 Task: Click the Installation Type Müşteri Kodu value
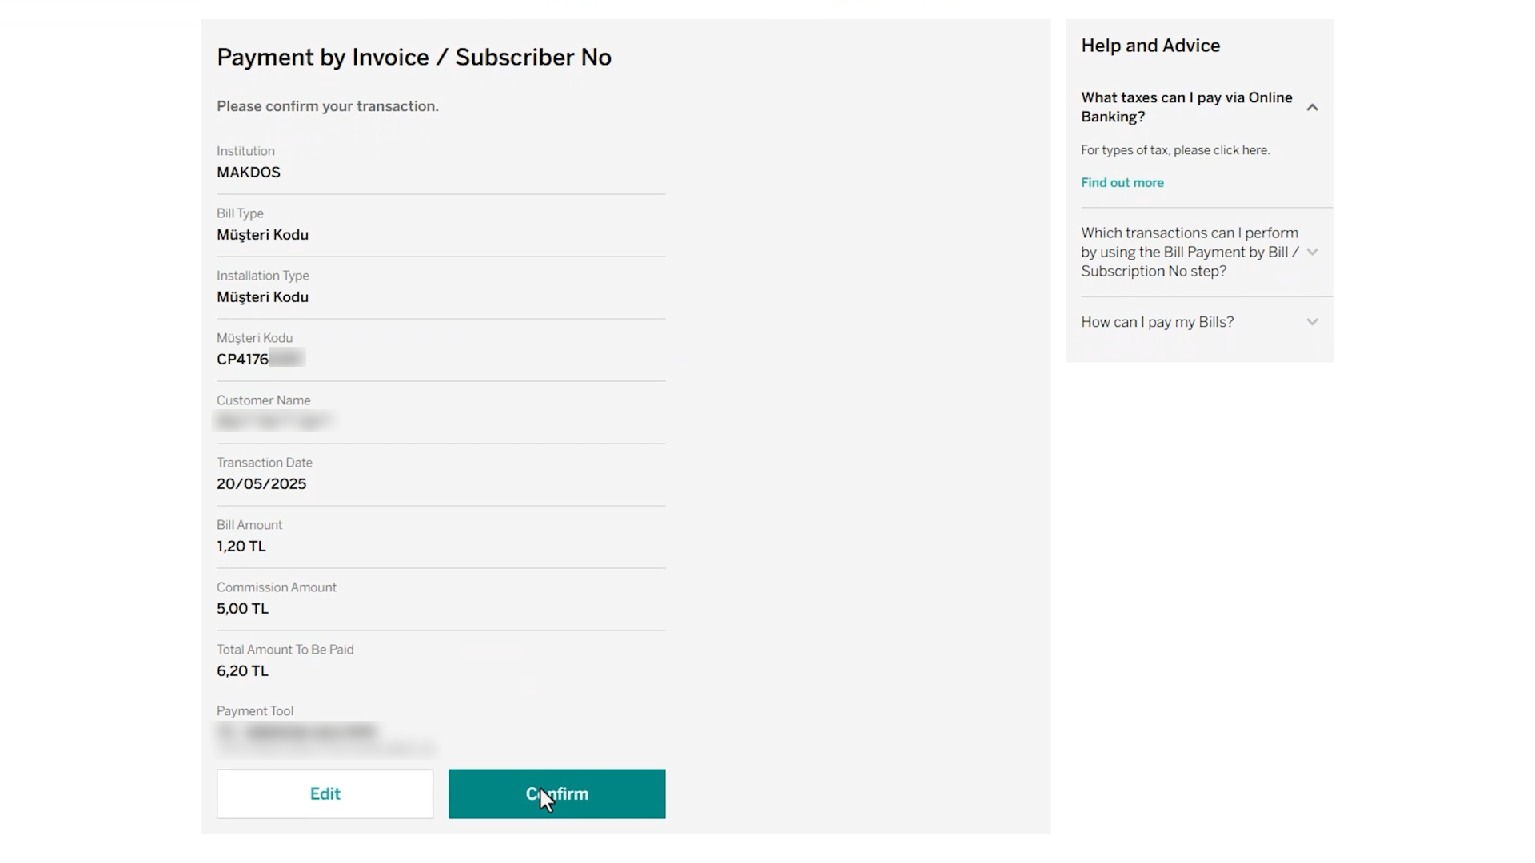click(x=262, y=297)
